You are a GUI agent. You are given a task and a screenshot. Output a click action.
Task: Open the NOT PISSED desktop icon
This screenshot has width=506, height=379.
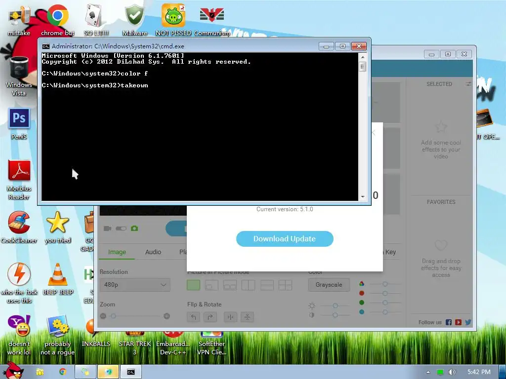tap(173, 20)
